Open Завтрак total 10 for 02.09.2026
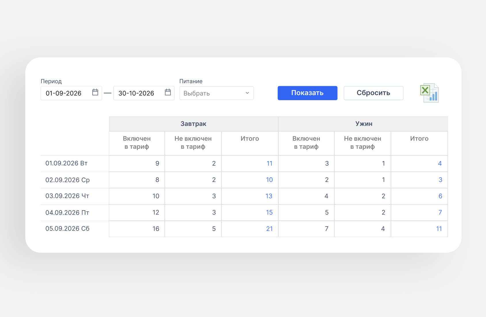This screenshot has width=486, height=317. pyautogui.click(x=269, y=180)
